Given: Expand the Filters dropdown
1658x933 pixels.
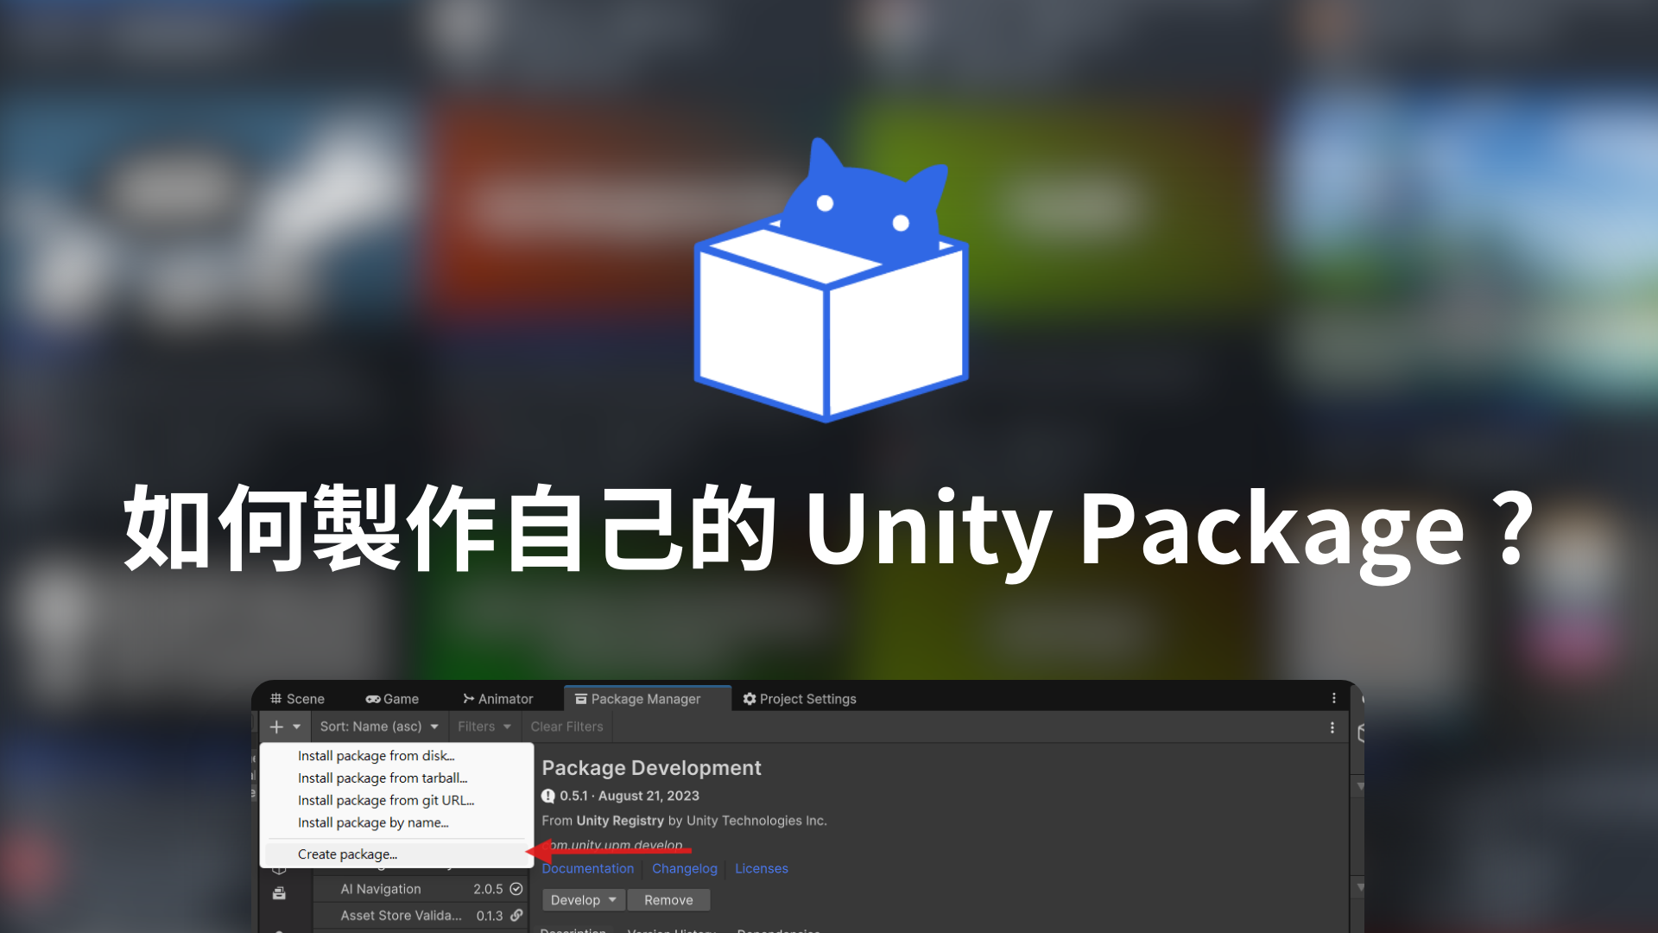Looking at the screenshot, I should [x=480, y=727].
